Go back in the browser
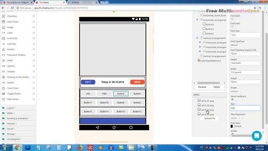The width and height of the screenshot is (268, 151). 3,8
